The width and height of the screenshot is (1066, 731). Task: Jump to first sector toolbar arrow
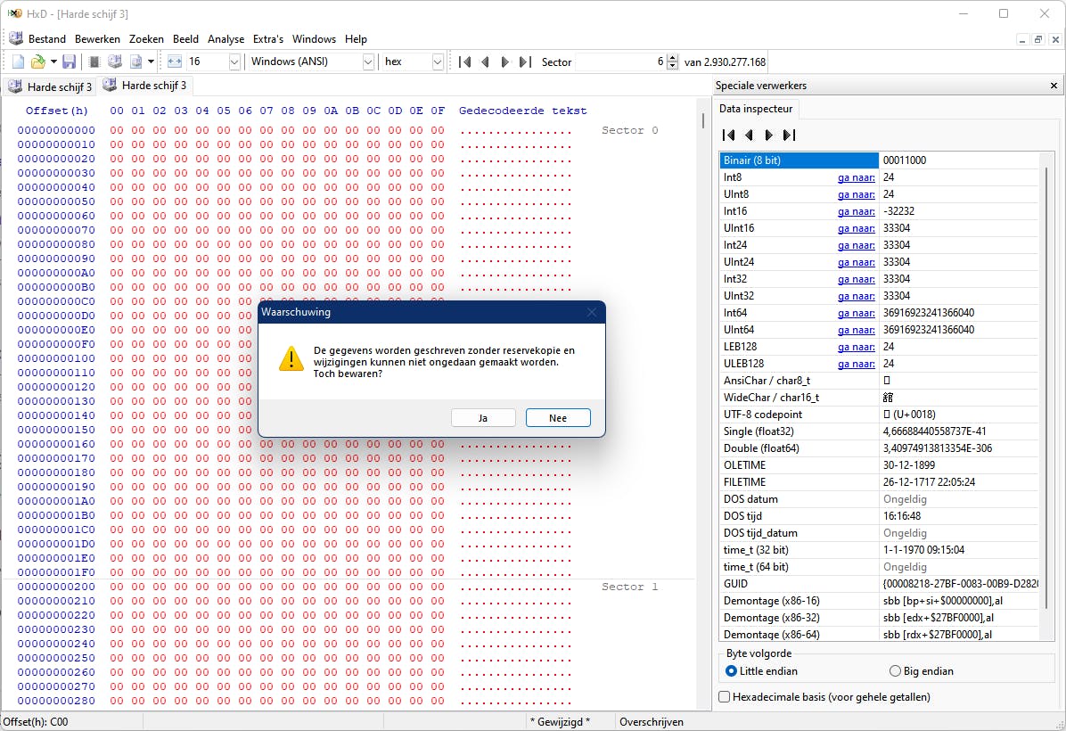coord(465,62)
